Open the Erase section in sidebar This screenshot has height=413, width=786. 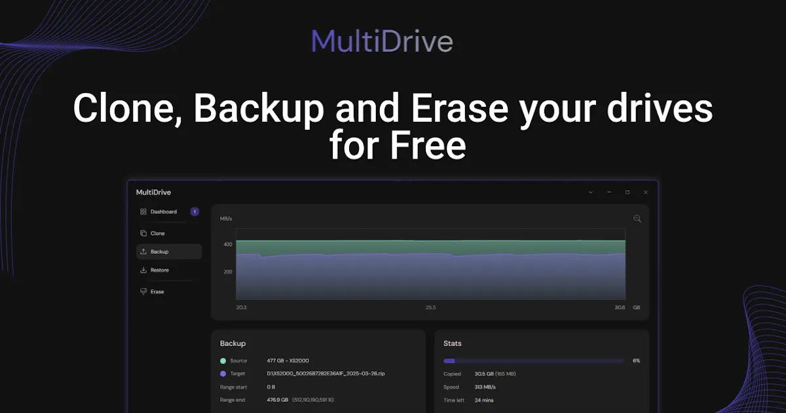click(152, 291)
